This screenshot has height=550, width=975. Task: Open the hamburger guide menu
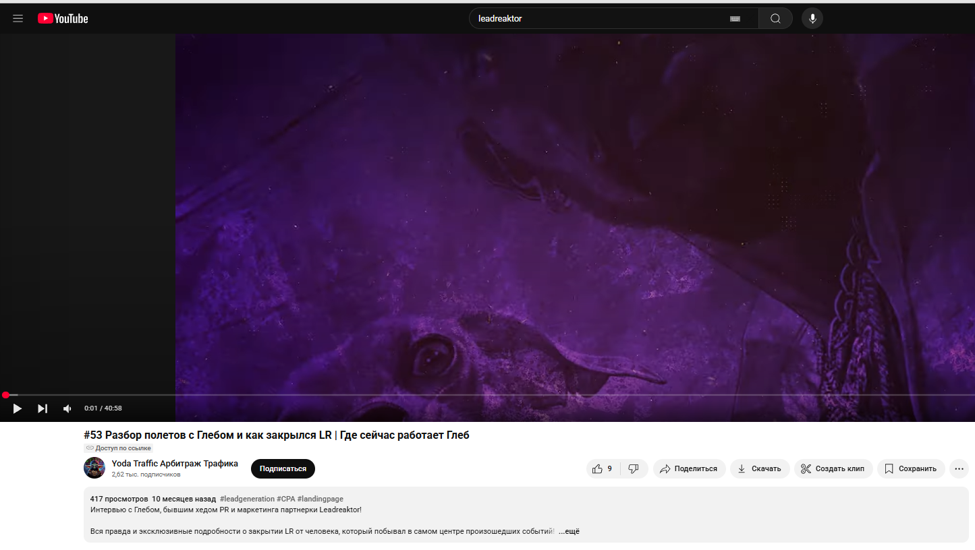[18, 19]
